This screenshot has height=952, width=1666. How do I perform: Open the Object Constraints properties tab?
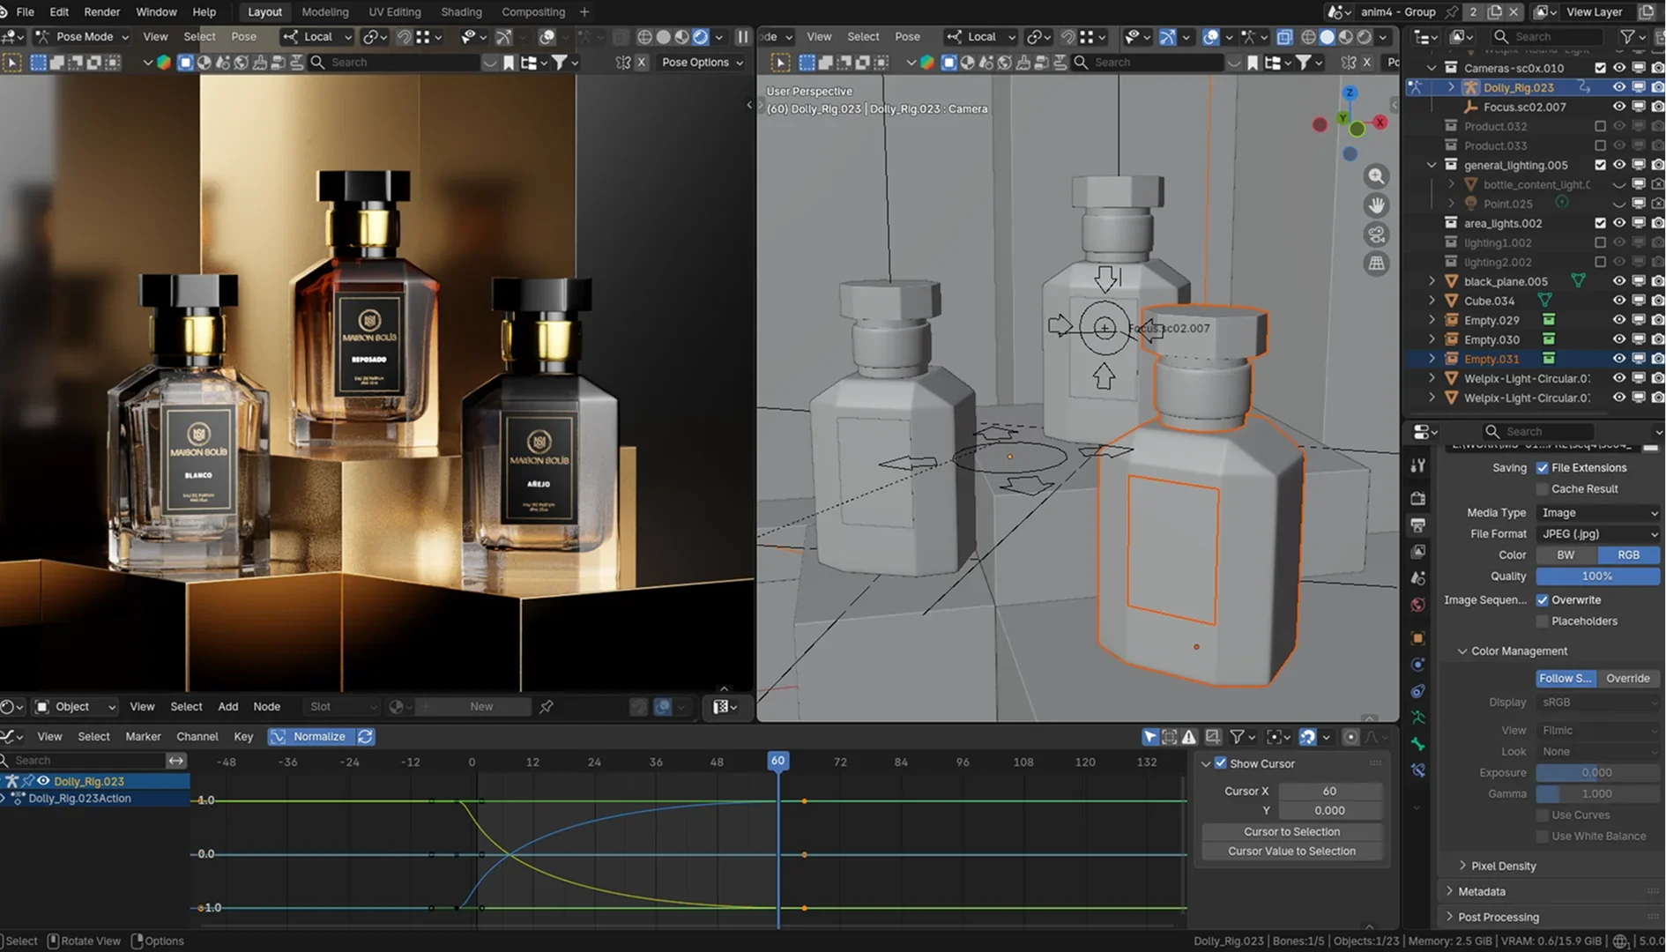click(x=1417, y=691)
